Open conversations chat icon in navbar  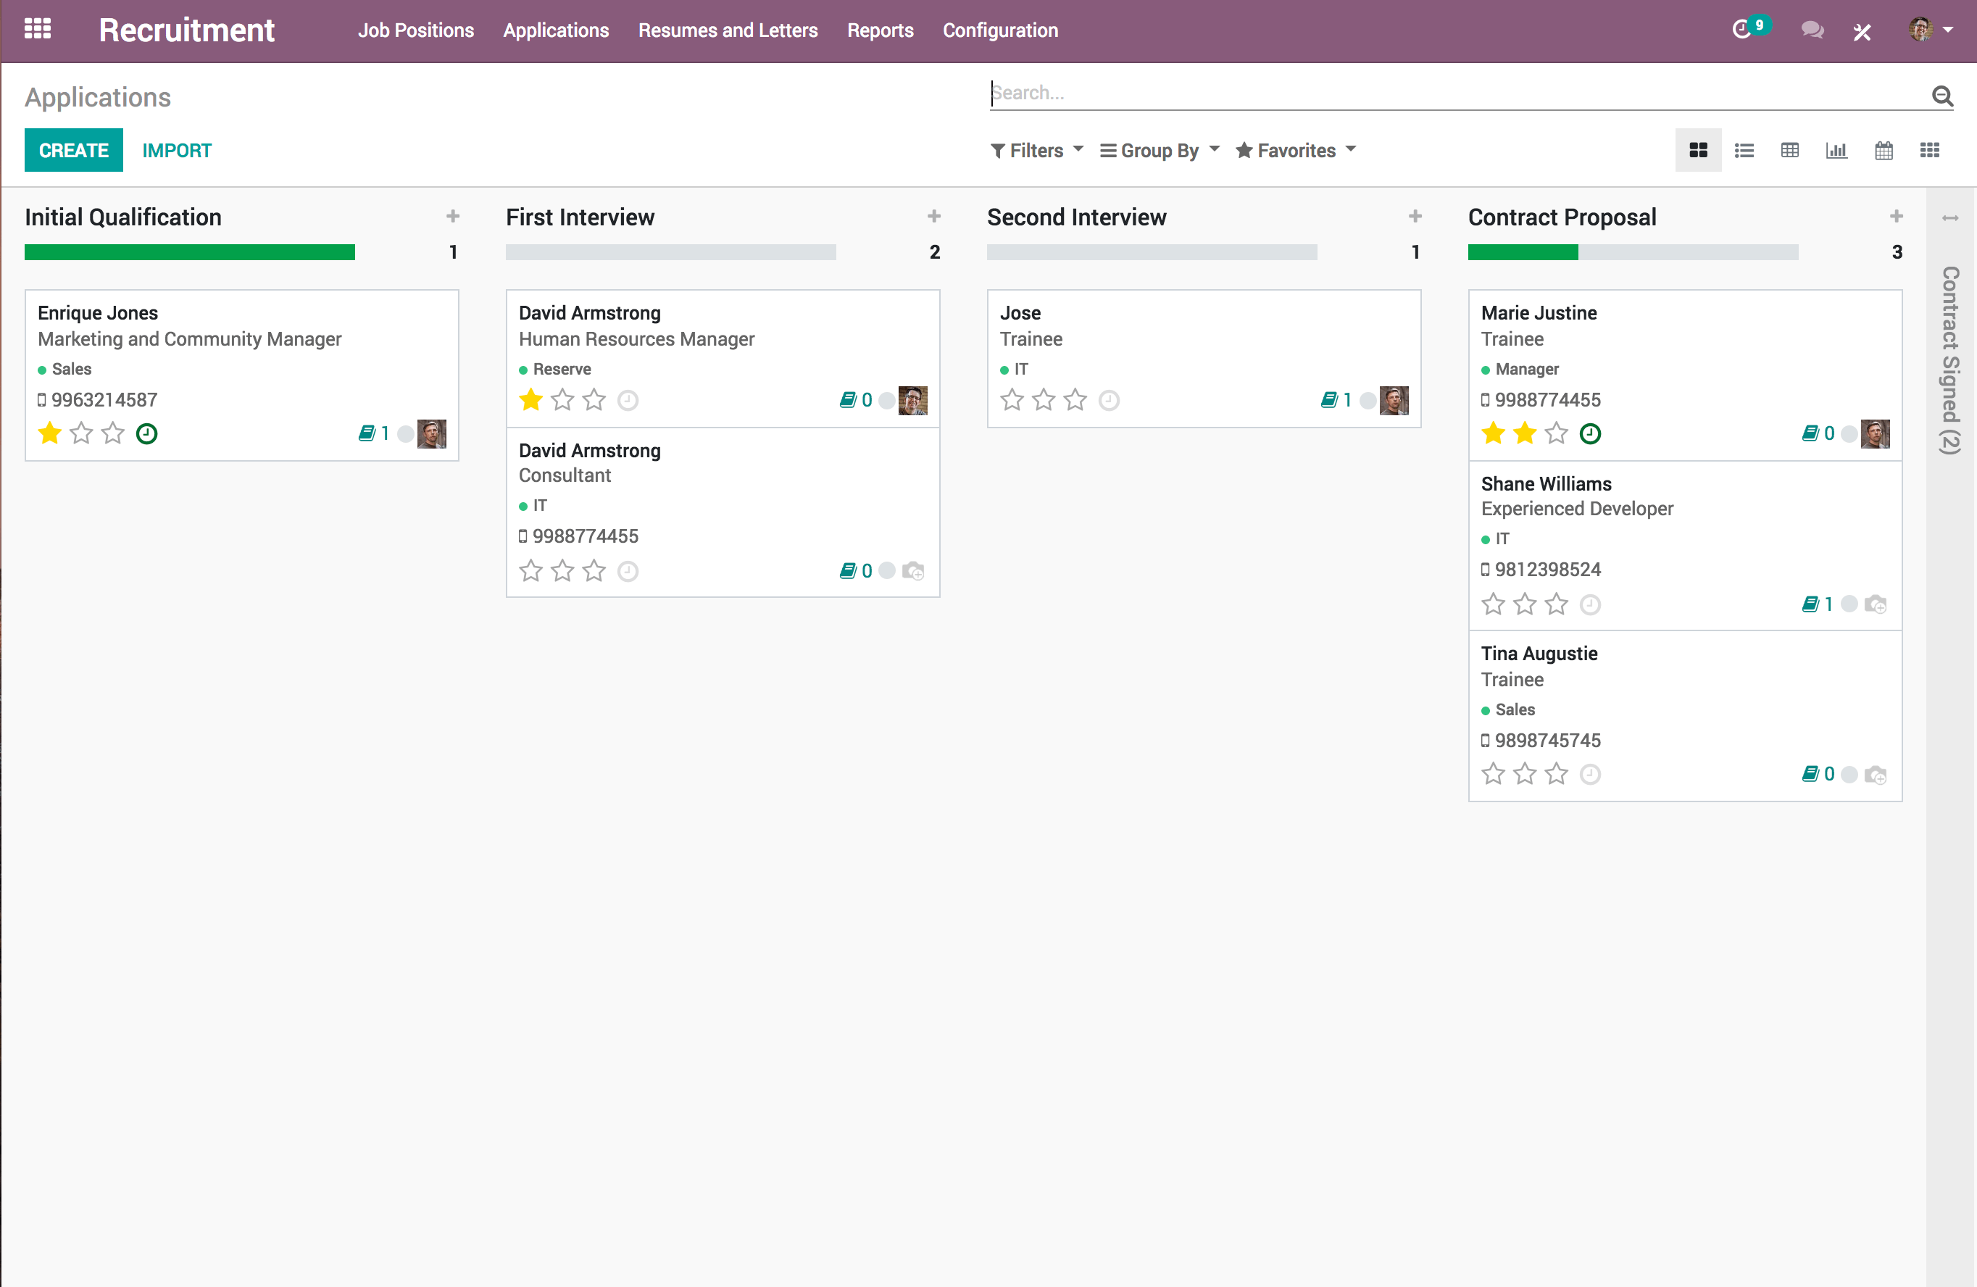tap(1812, 30)
